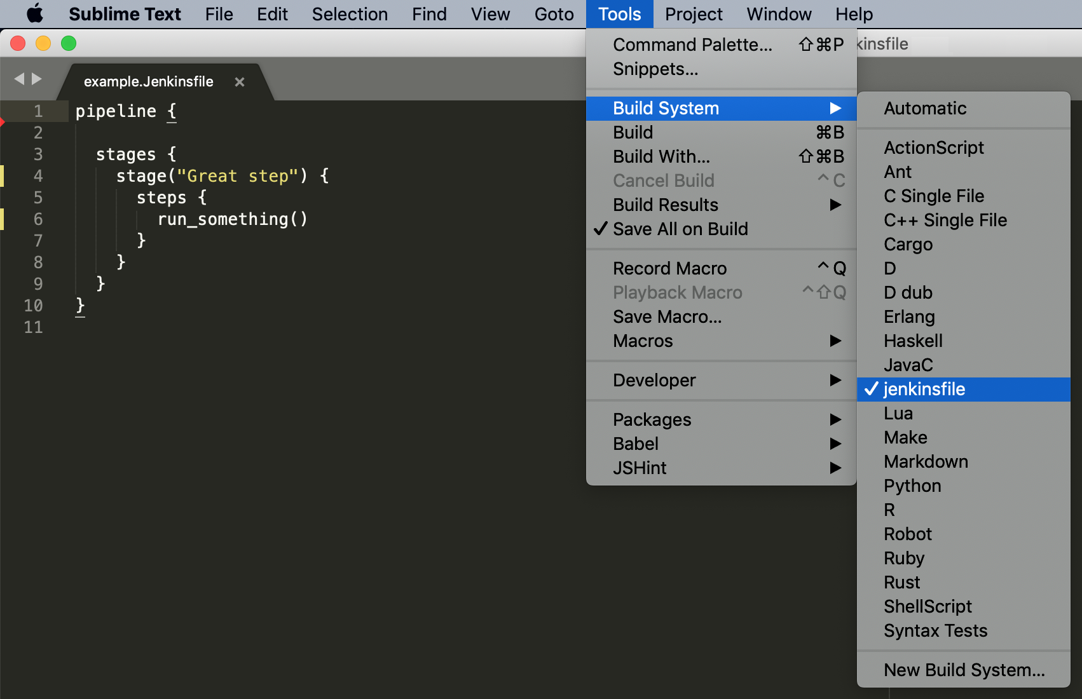Expand the JSHint submenu
The height and width of the screenshot is (699, 1082).
pos(722,468)
